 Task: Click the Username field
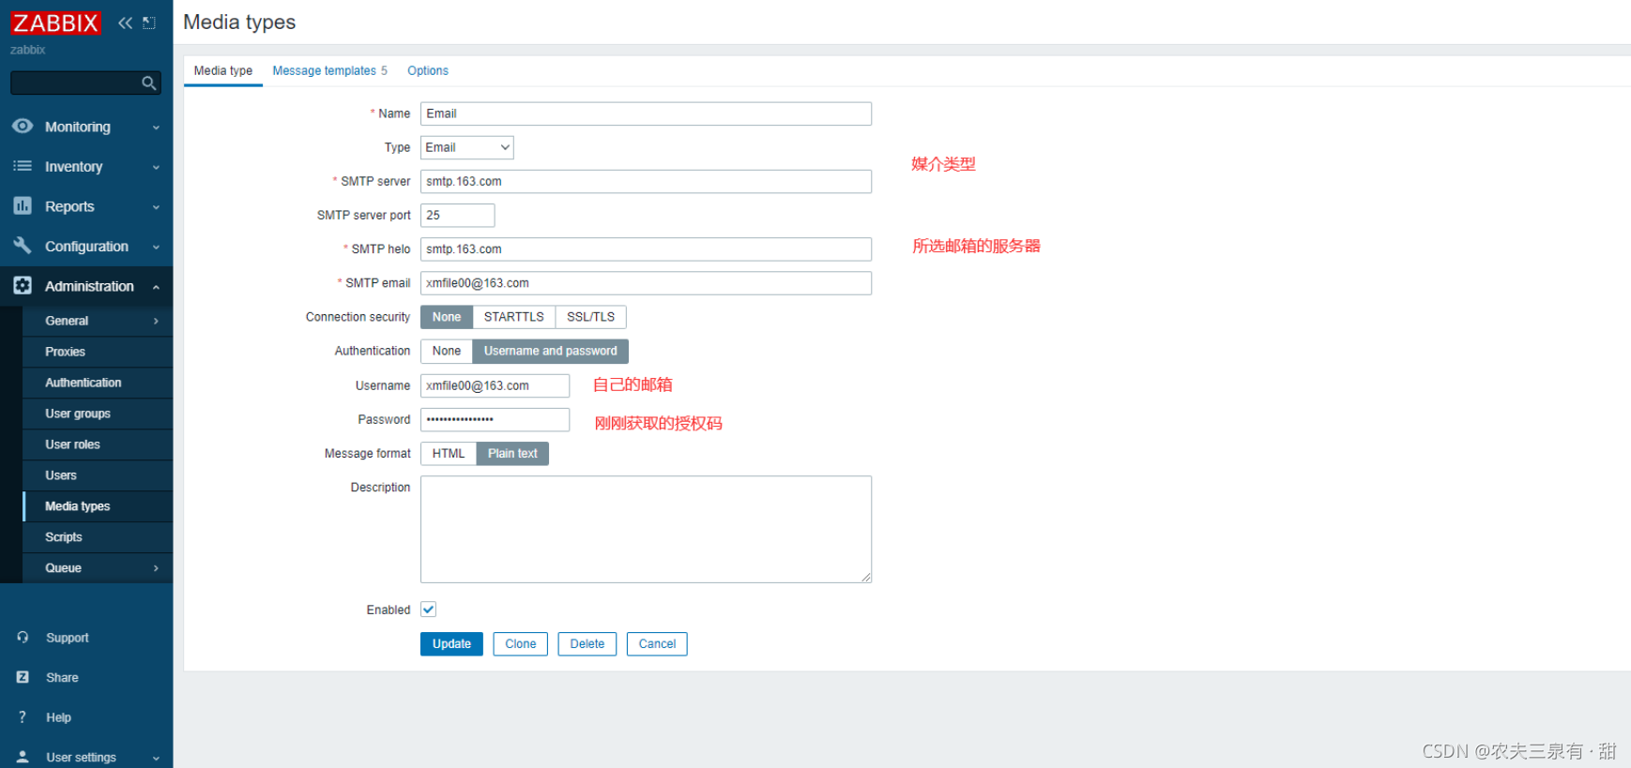495,385
